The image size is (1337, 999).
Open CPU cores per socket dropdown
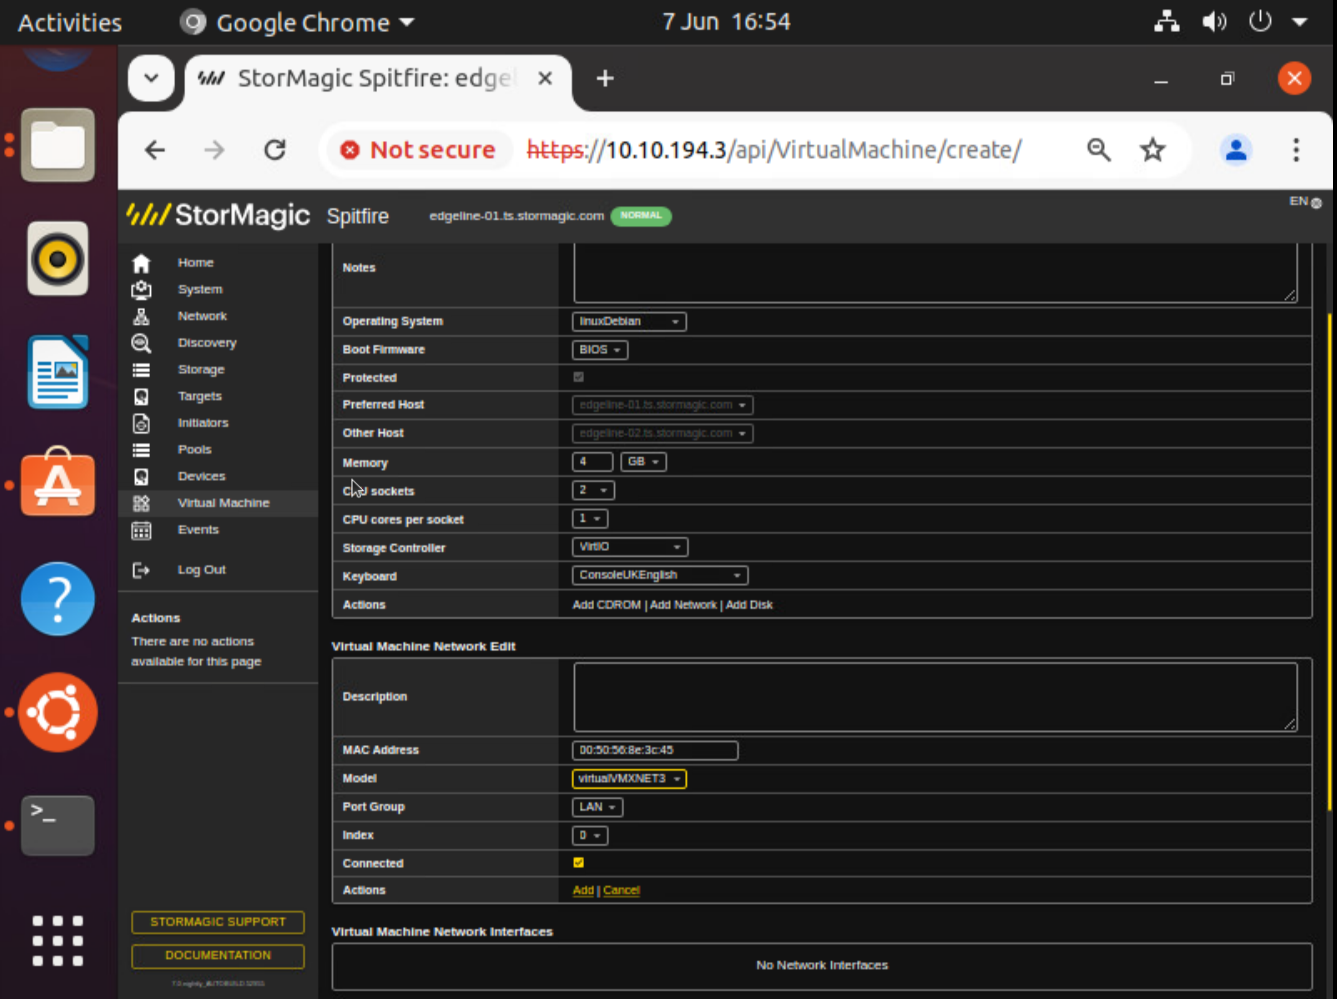tap(590, 518)
